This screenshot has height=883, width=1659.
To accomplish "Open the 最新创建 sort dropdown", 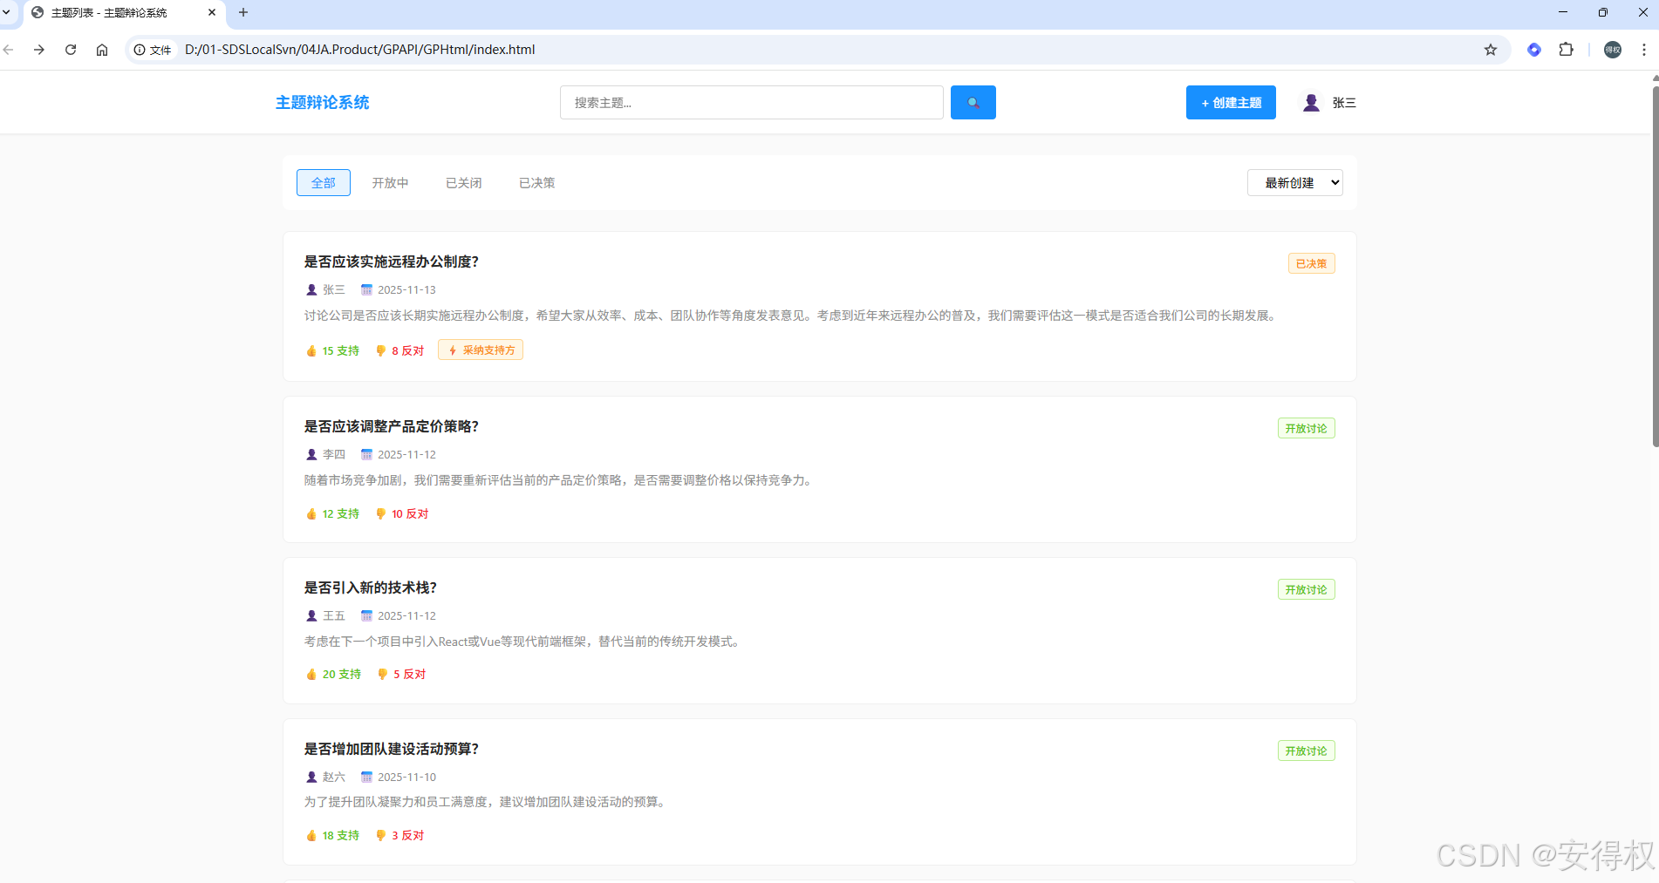I will (1295, 182).
